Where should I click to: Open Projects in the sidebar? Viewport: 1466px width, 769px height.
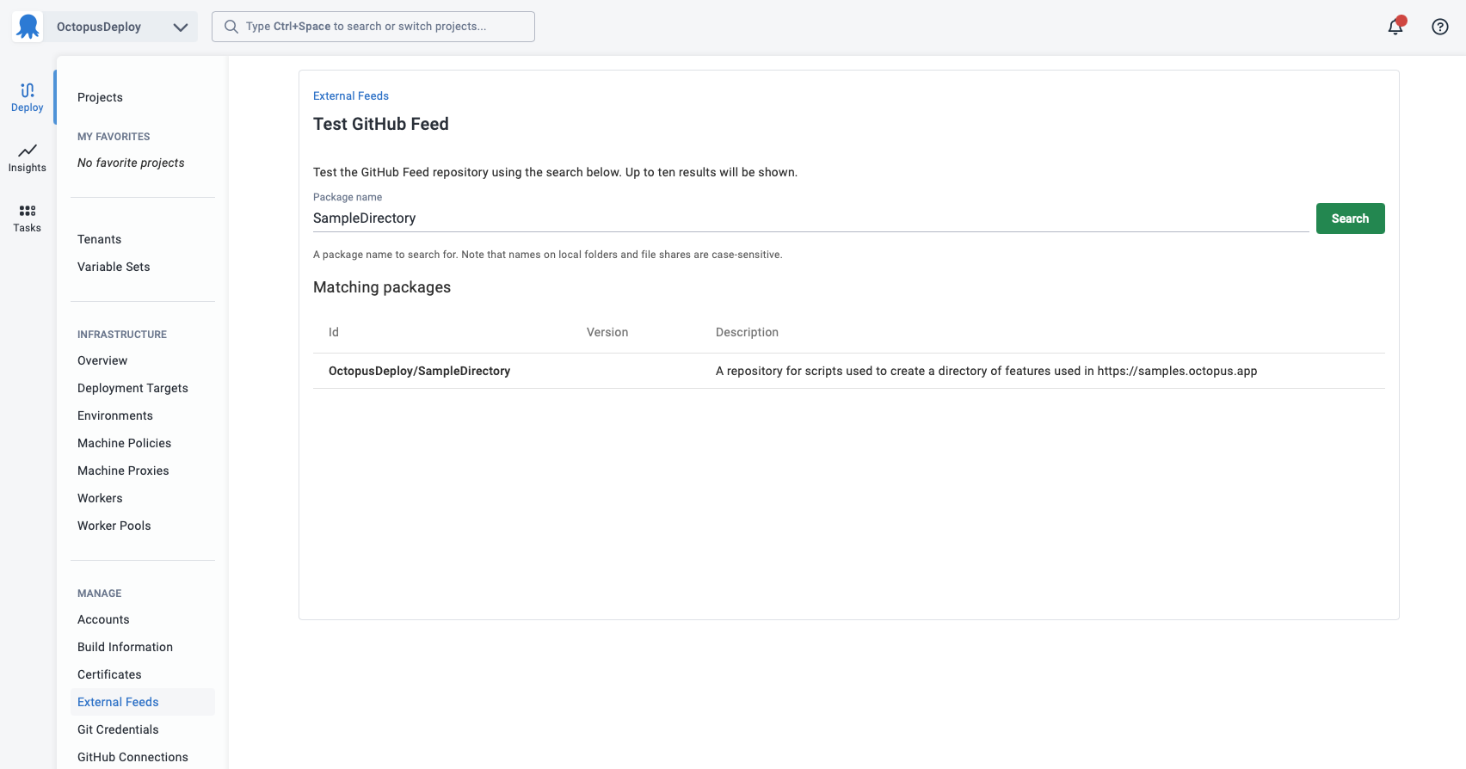[x=100, y=97]
